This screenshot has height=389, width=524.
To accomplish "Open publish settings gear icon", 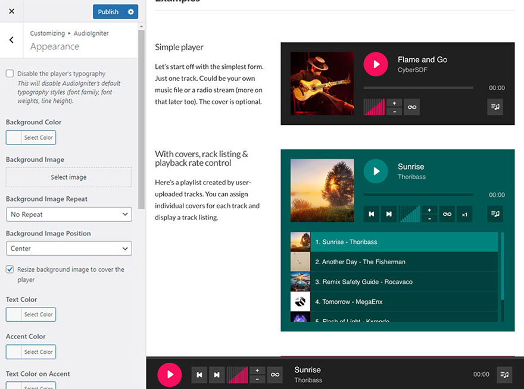I will click(x=130, y=12).
